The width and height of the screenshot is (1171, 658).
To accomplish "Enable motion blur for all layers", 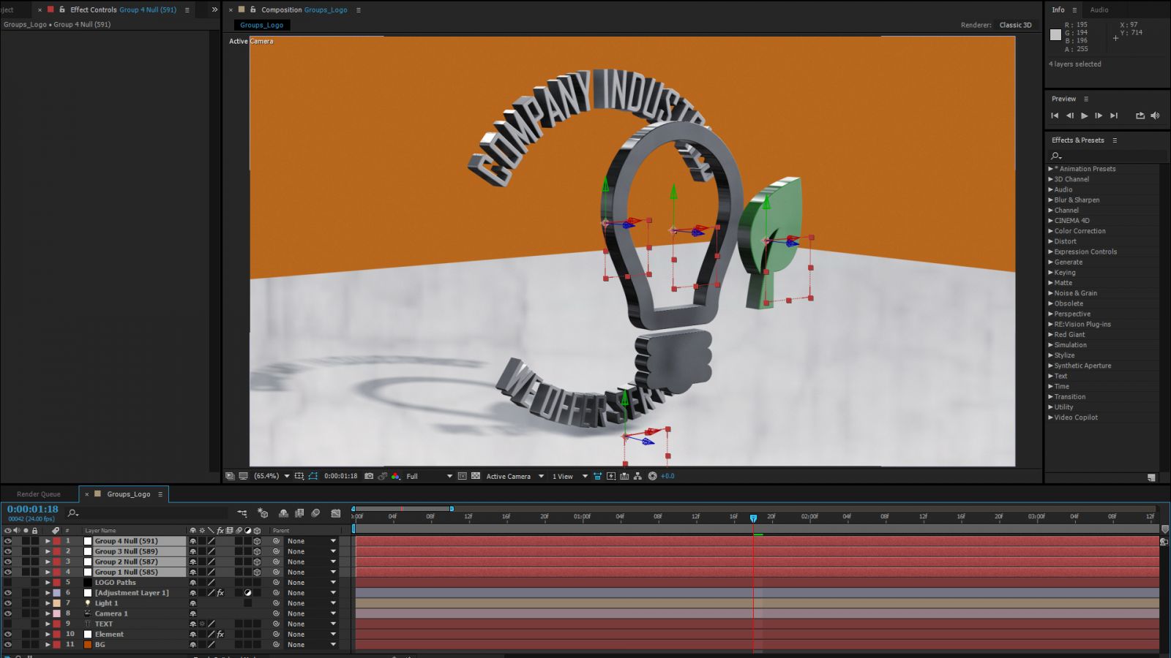I will pos(315,513).
